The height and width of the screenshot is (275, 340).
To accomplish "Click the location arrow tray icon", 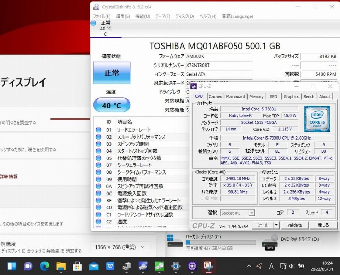I will tap(259, 266).
